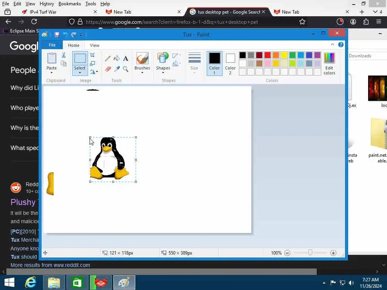The image size is (387, 290).
Task: Open the Store app in taskbar
Action: tap(77, 282)
